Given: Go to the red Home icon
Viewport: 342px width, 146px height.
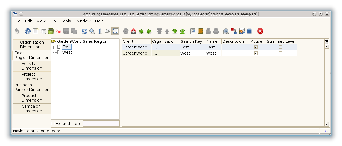Looking at the screenshot, I should 133,31.
